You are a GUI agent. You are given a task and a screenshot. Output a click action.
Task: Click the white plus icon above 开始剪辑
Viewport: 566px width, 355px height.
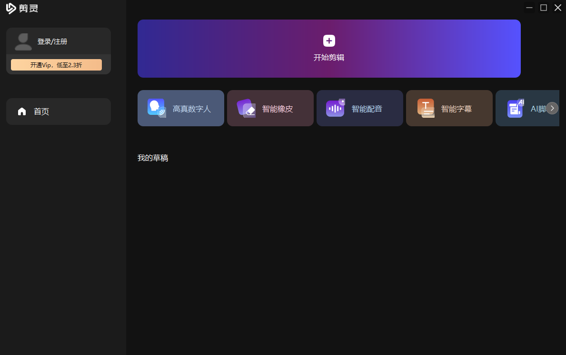point(329,41)
